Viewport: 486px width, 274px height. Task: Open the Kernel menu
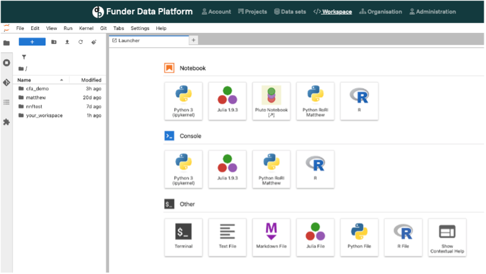[85, 28]
